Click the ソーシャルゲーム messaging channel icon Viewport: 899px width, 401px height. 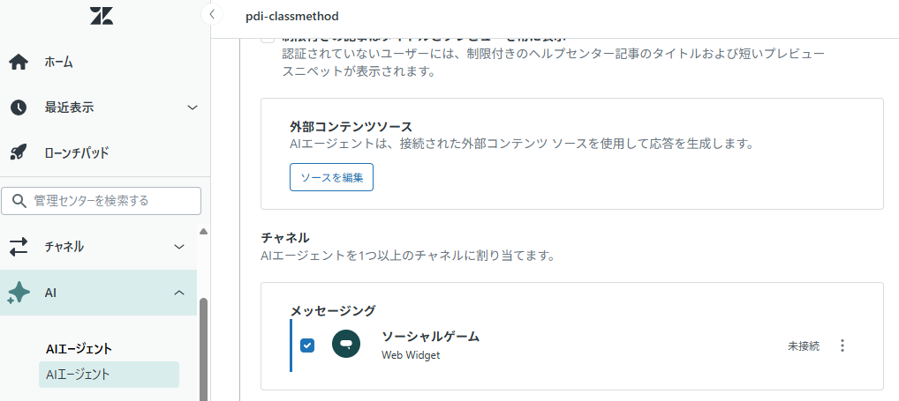(x=346, y=345)
